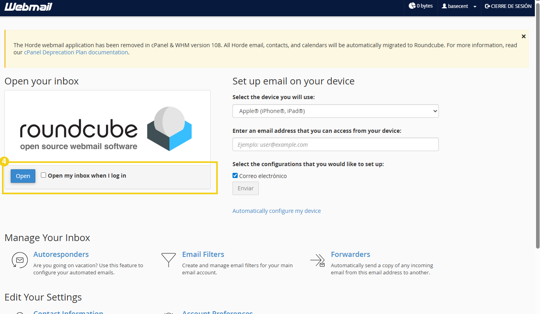Open the cPanel Deprecation Plan documentation link
The height and width of the screenshot is (314, 540).
click(x=76, y=52)
